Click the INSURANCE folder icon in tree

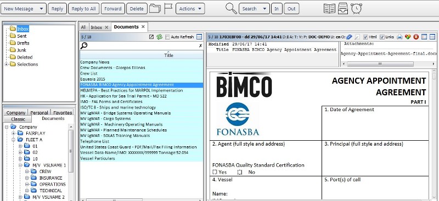pos(33,177)
